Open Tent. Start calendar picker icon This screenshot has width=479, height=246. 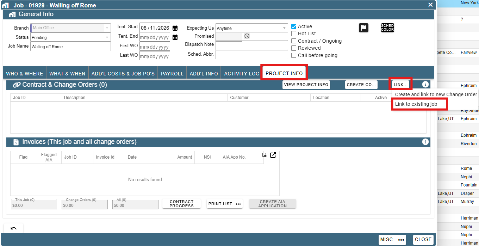click(175, 28)
